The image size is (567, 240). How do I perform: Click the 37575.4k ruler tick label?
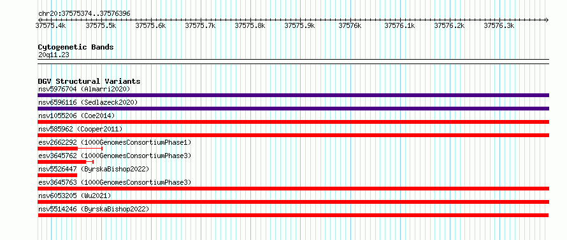(x=51, y=25)
